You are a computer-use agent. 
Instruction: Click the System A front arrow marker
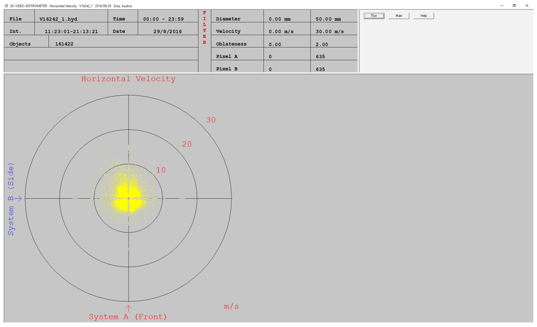pos(129,308)
